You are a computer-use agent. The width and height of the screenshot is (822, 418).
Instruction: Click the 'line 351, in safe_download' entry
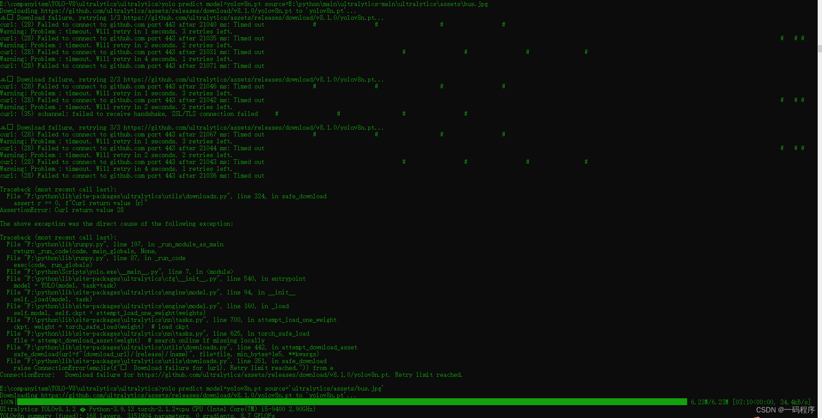tap(167, 361)
